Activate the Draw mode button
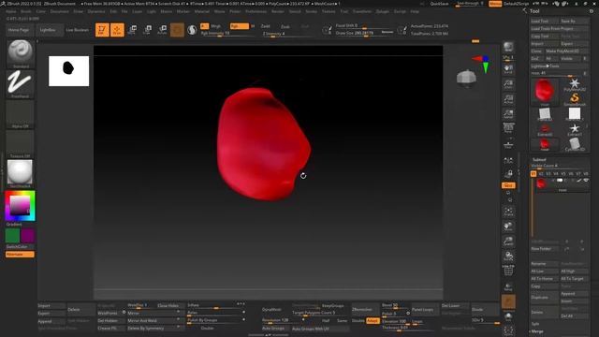The image size is (599, 337). tap(117, 30)
